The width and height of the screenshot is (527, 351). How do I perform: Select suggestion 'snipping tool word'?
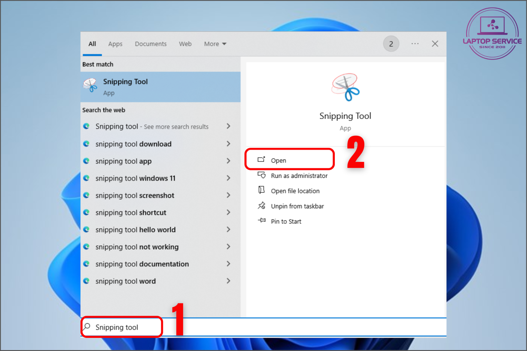coord(126,281)
